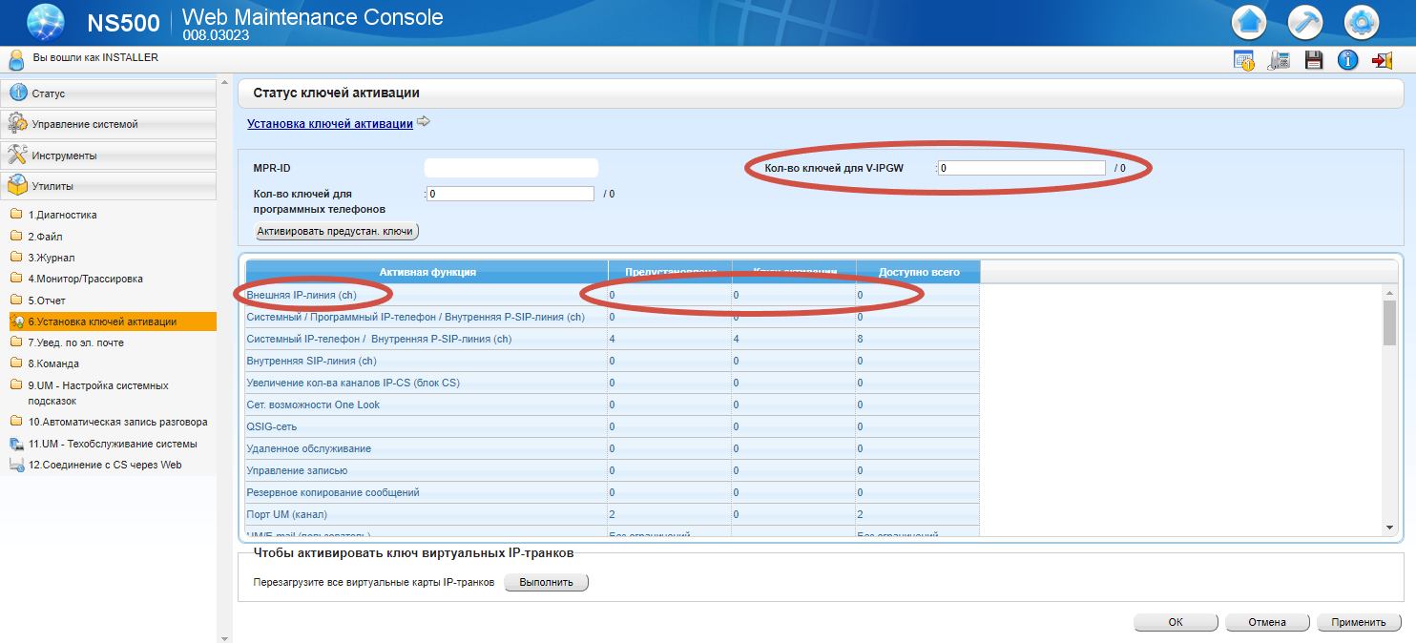Click key icon beside 6.Установка ключей активации
This screenshot has height=643, width=1416.
point(16,321)
